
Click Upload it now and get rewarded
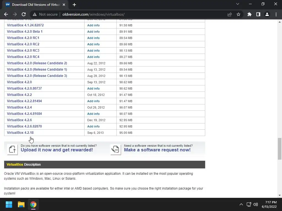tap(57, 150)
